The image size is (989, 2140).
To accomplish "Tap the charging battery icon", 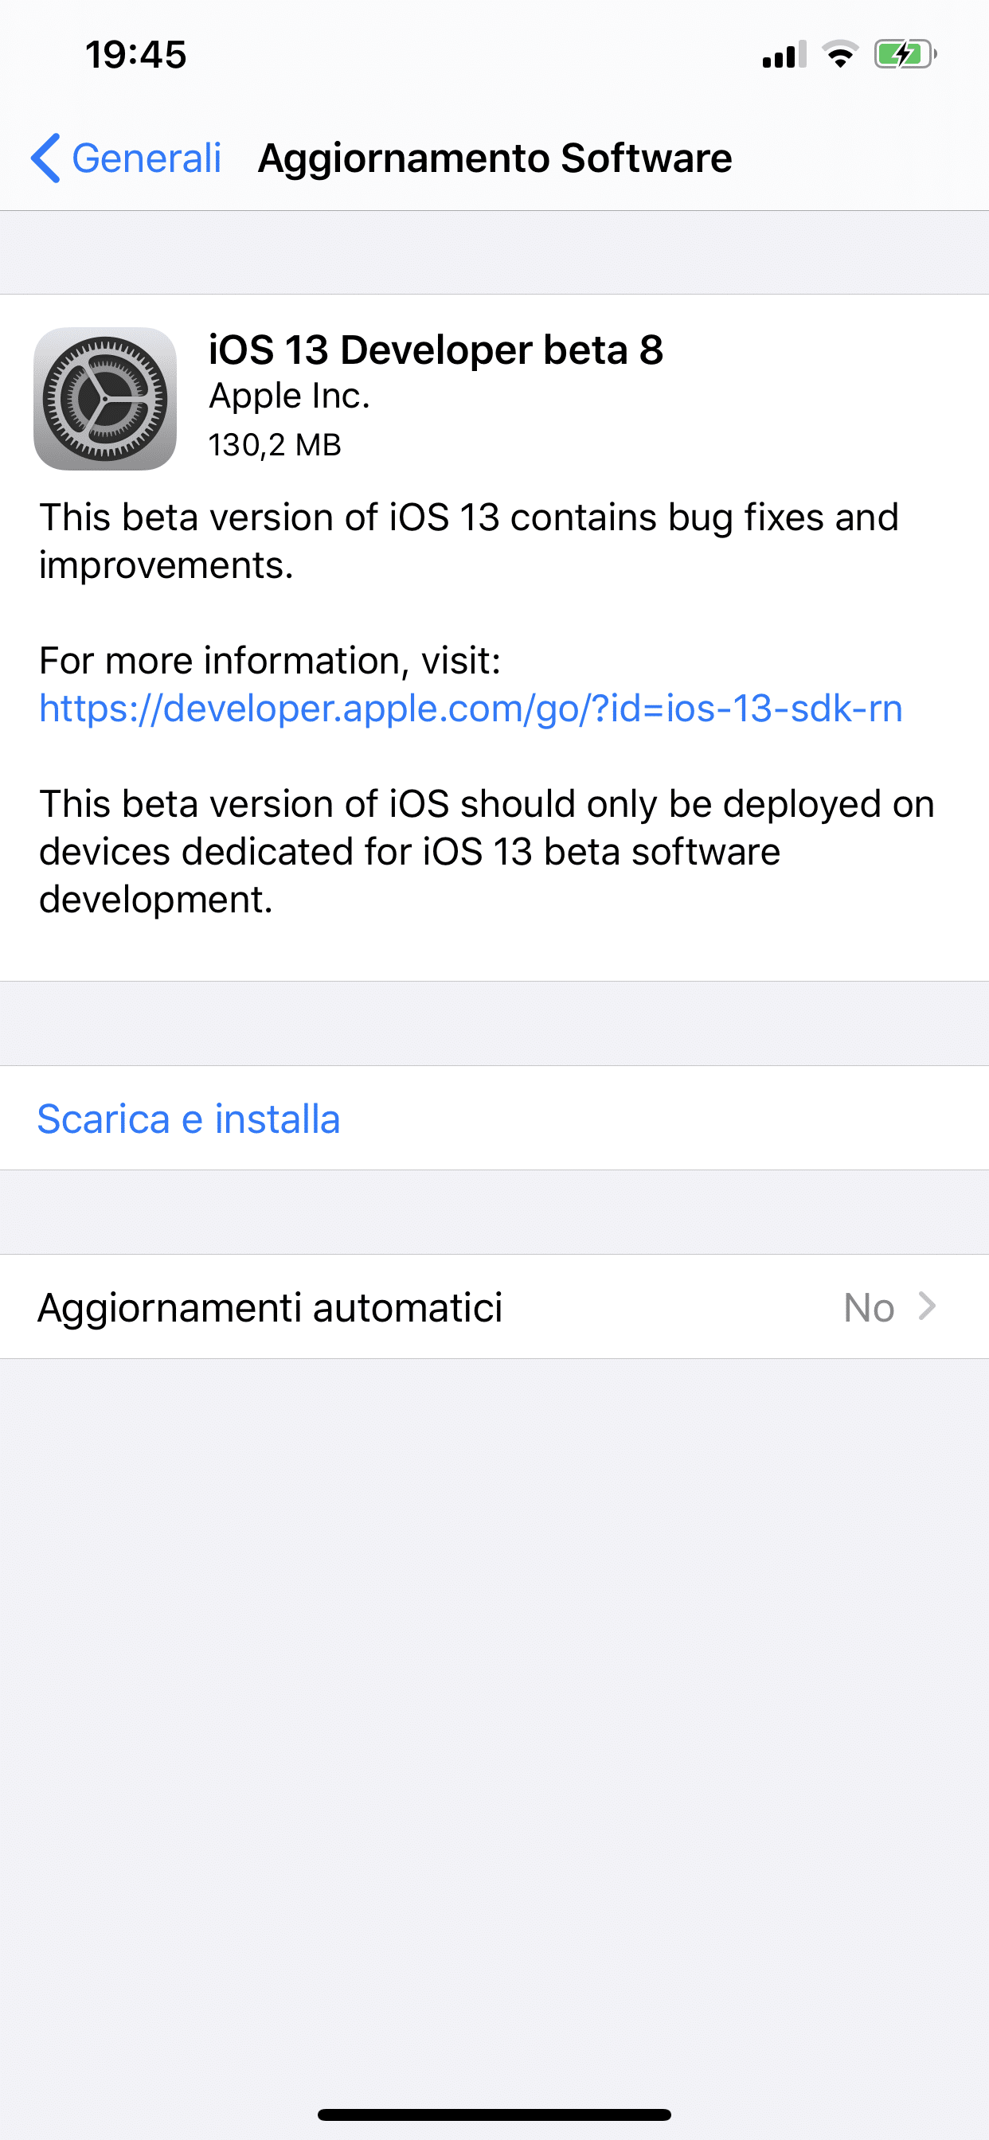I will point(905,55).
